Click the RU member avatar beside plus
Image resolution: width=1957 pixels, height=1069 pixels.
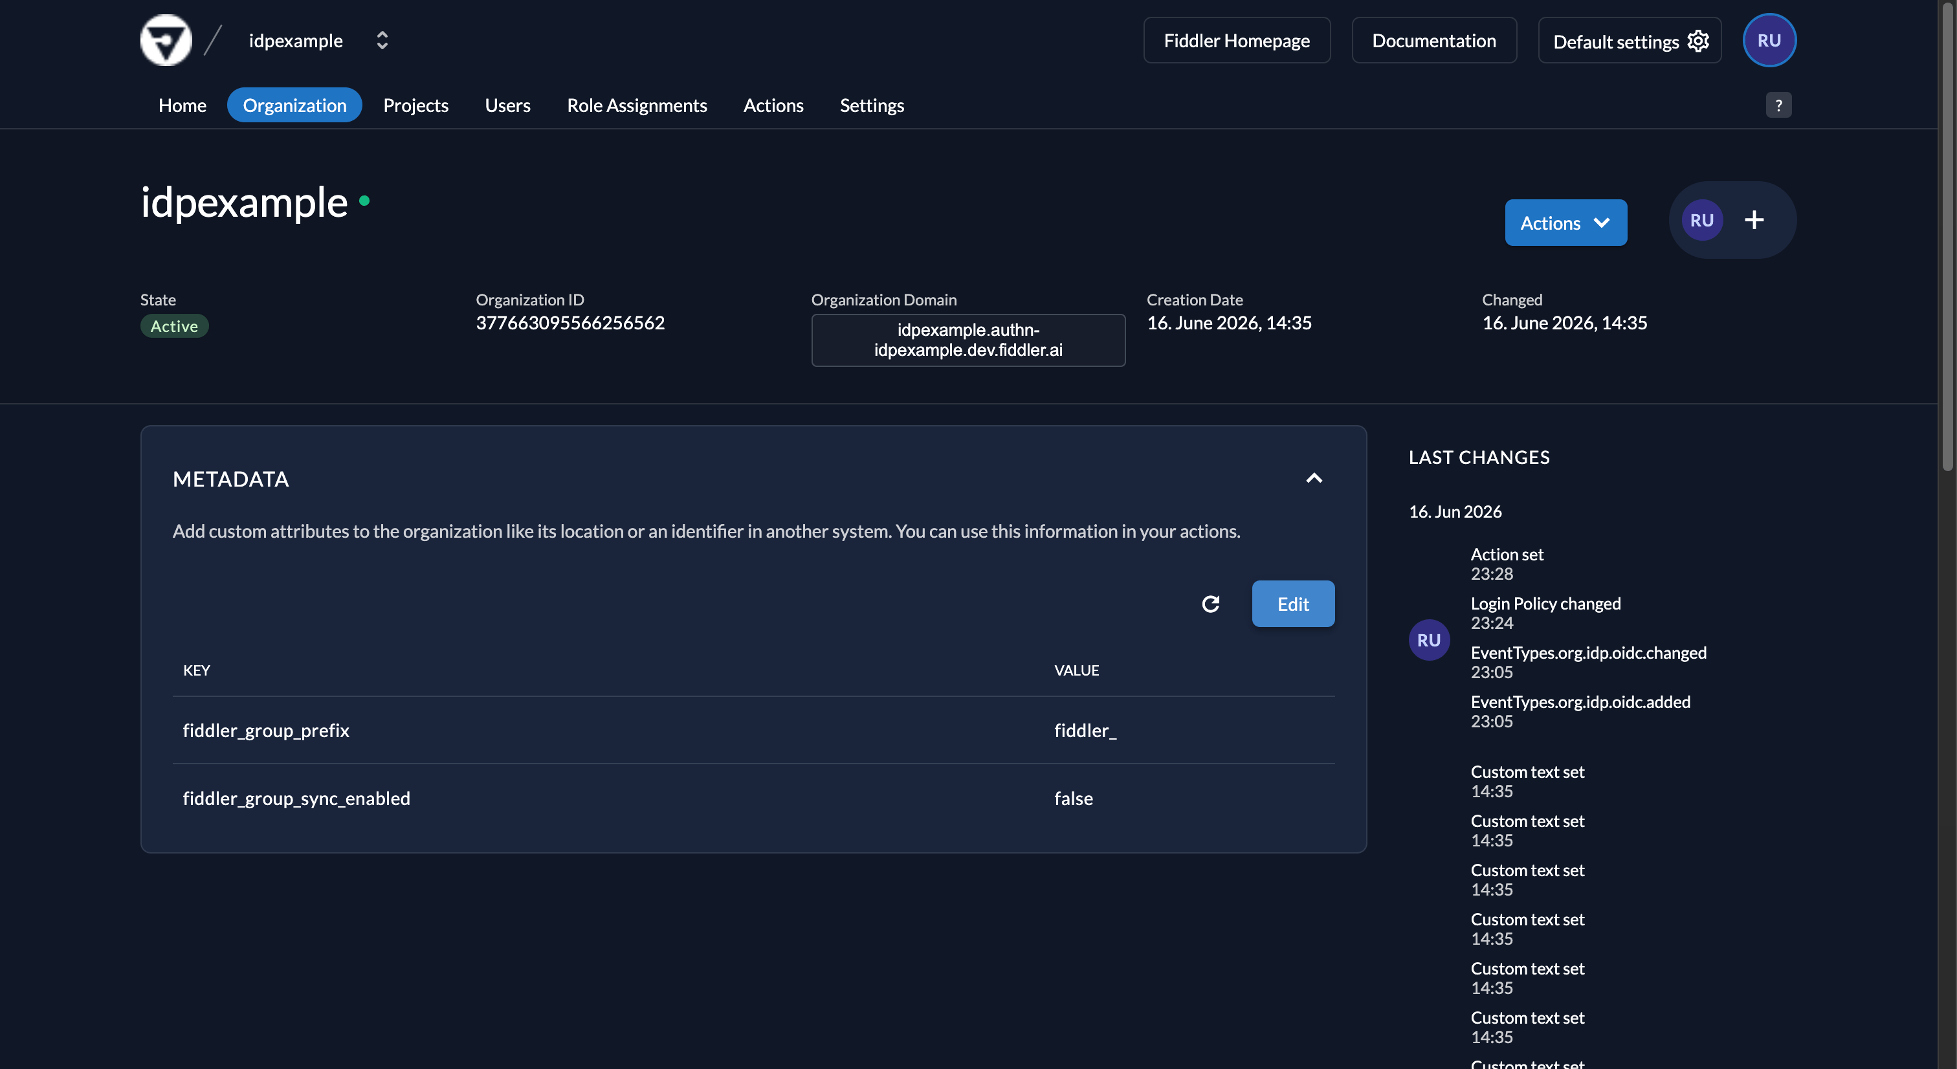[x=1702, y=220]
